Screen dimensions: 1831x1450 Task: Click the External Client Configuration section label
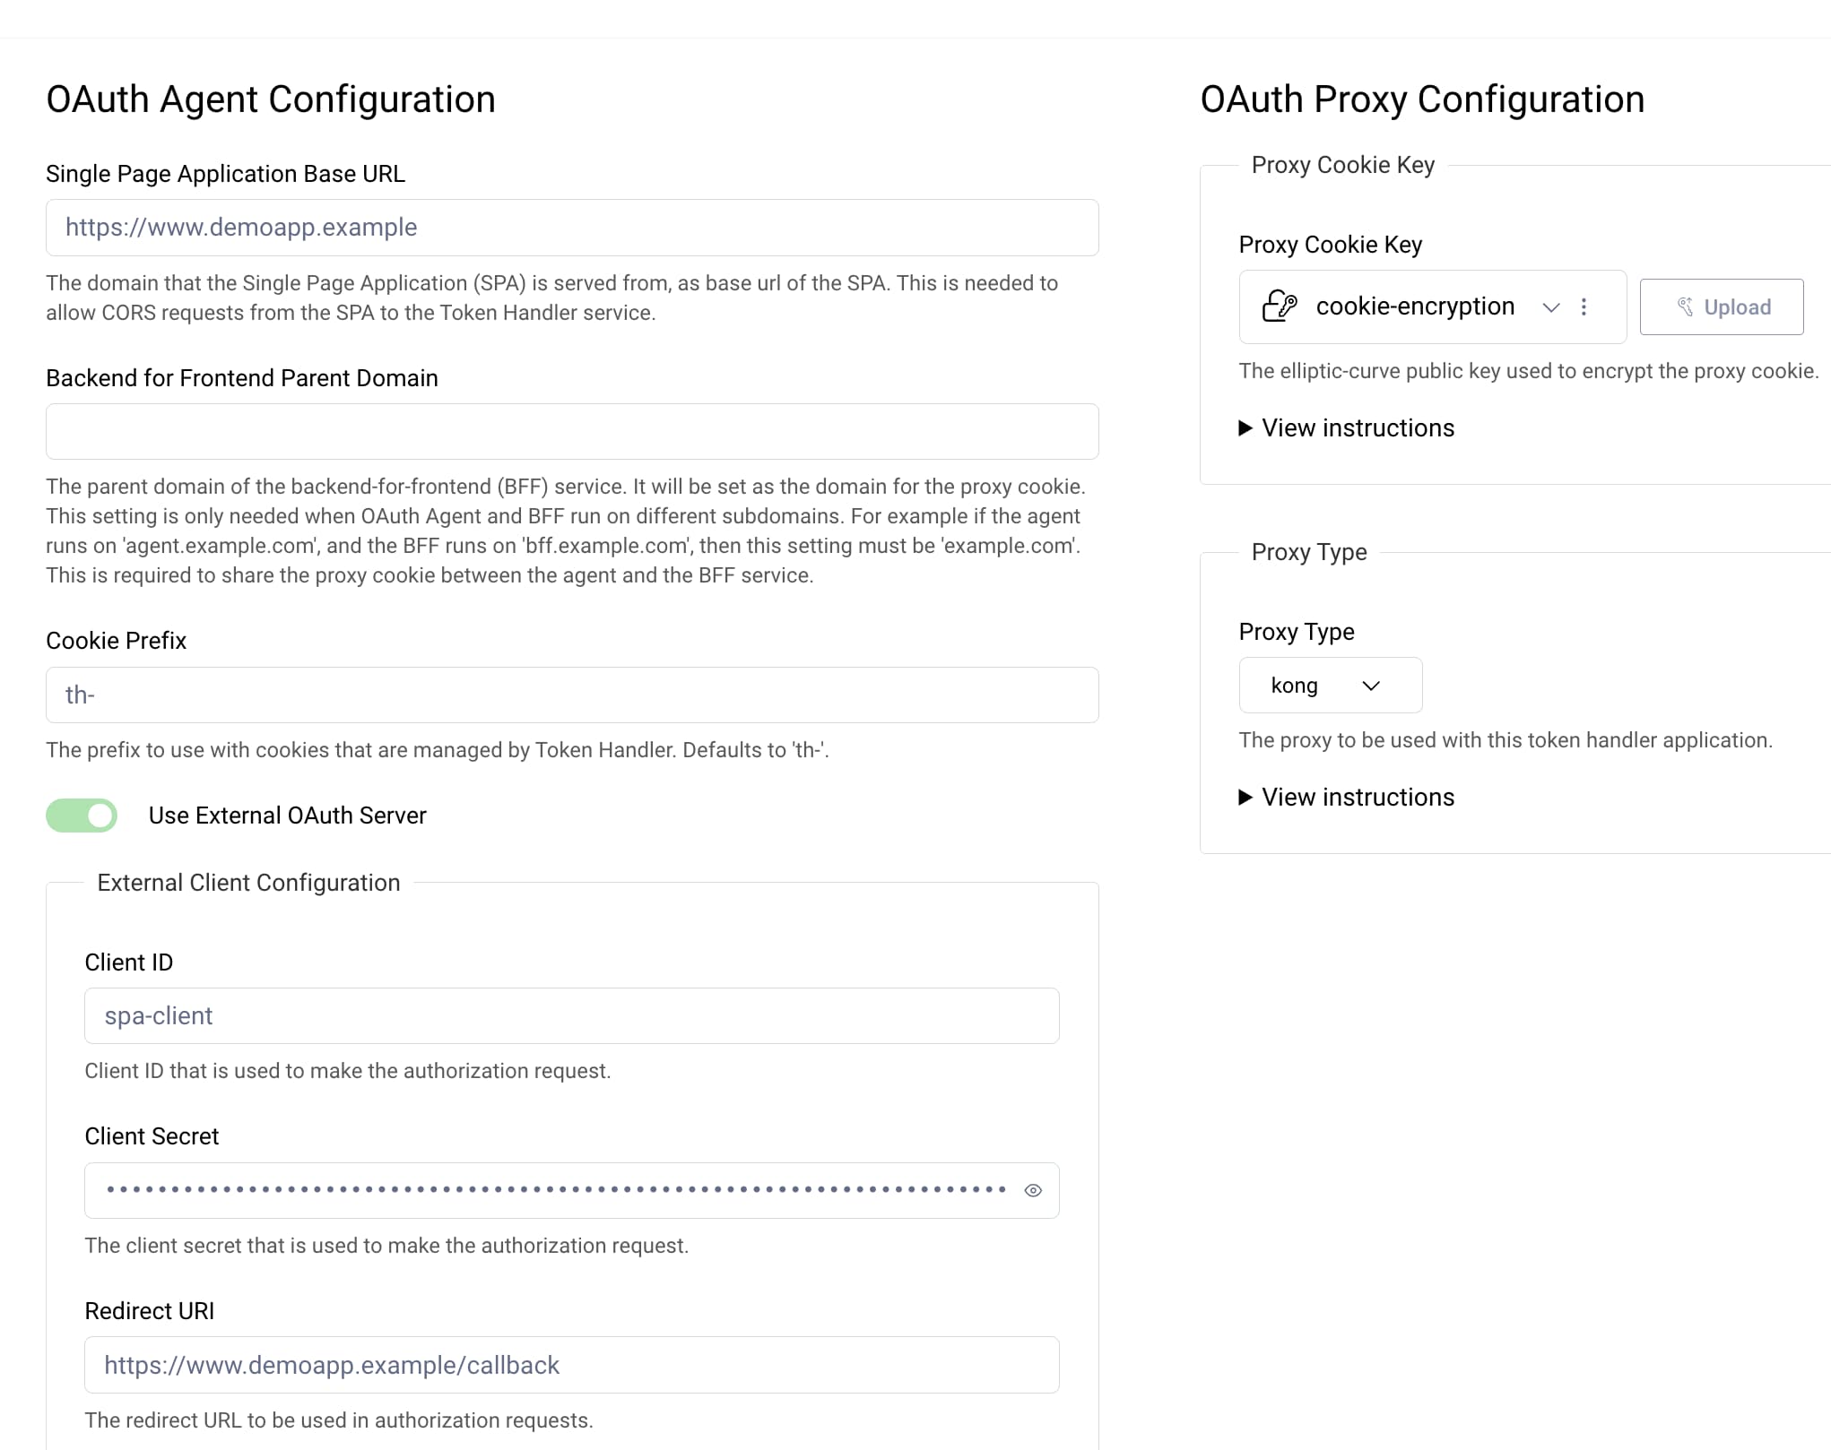pyautogui.click(x=248, y=882)
